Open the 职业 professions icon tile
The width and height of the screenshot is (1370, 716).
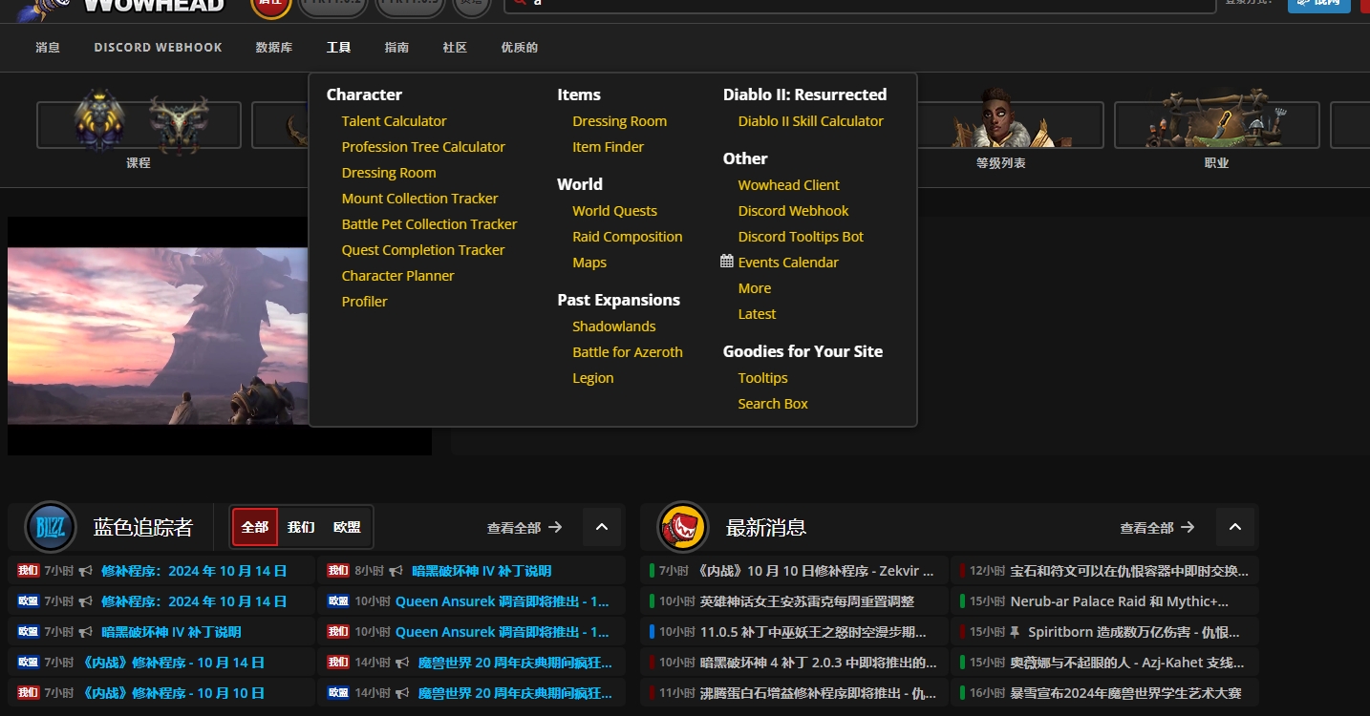click(1216, 126)
